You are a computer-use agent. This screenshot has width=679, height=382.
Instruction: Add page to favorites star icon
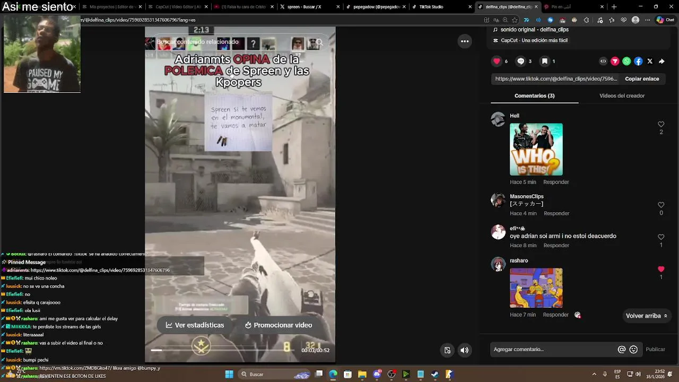(x=515, y=20)
